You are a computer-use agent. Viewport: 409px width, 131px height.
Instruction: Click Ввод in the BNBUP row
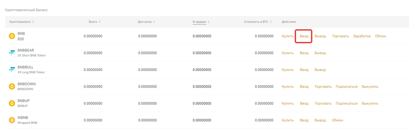point(304,103)
